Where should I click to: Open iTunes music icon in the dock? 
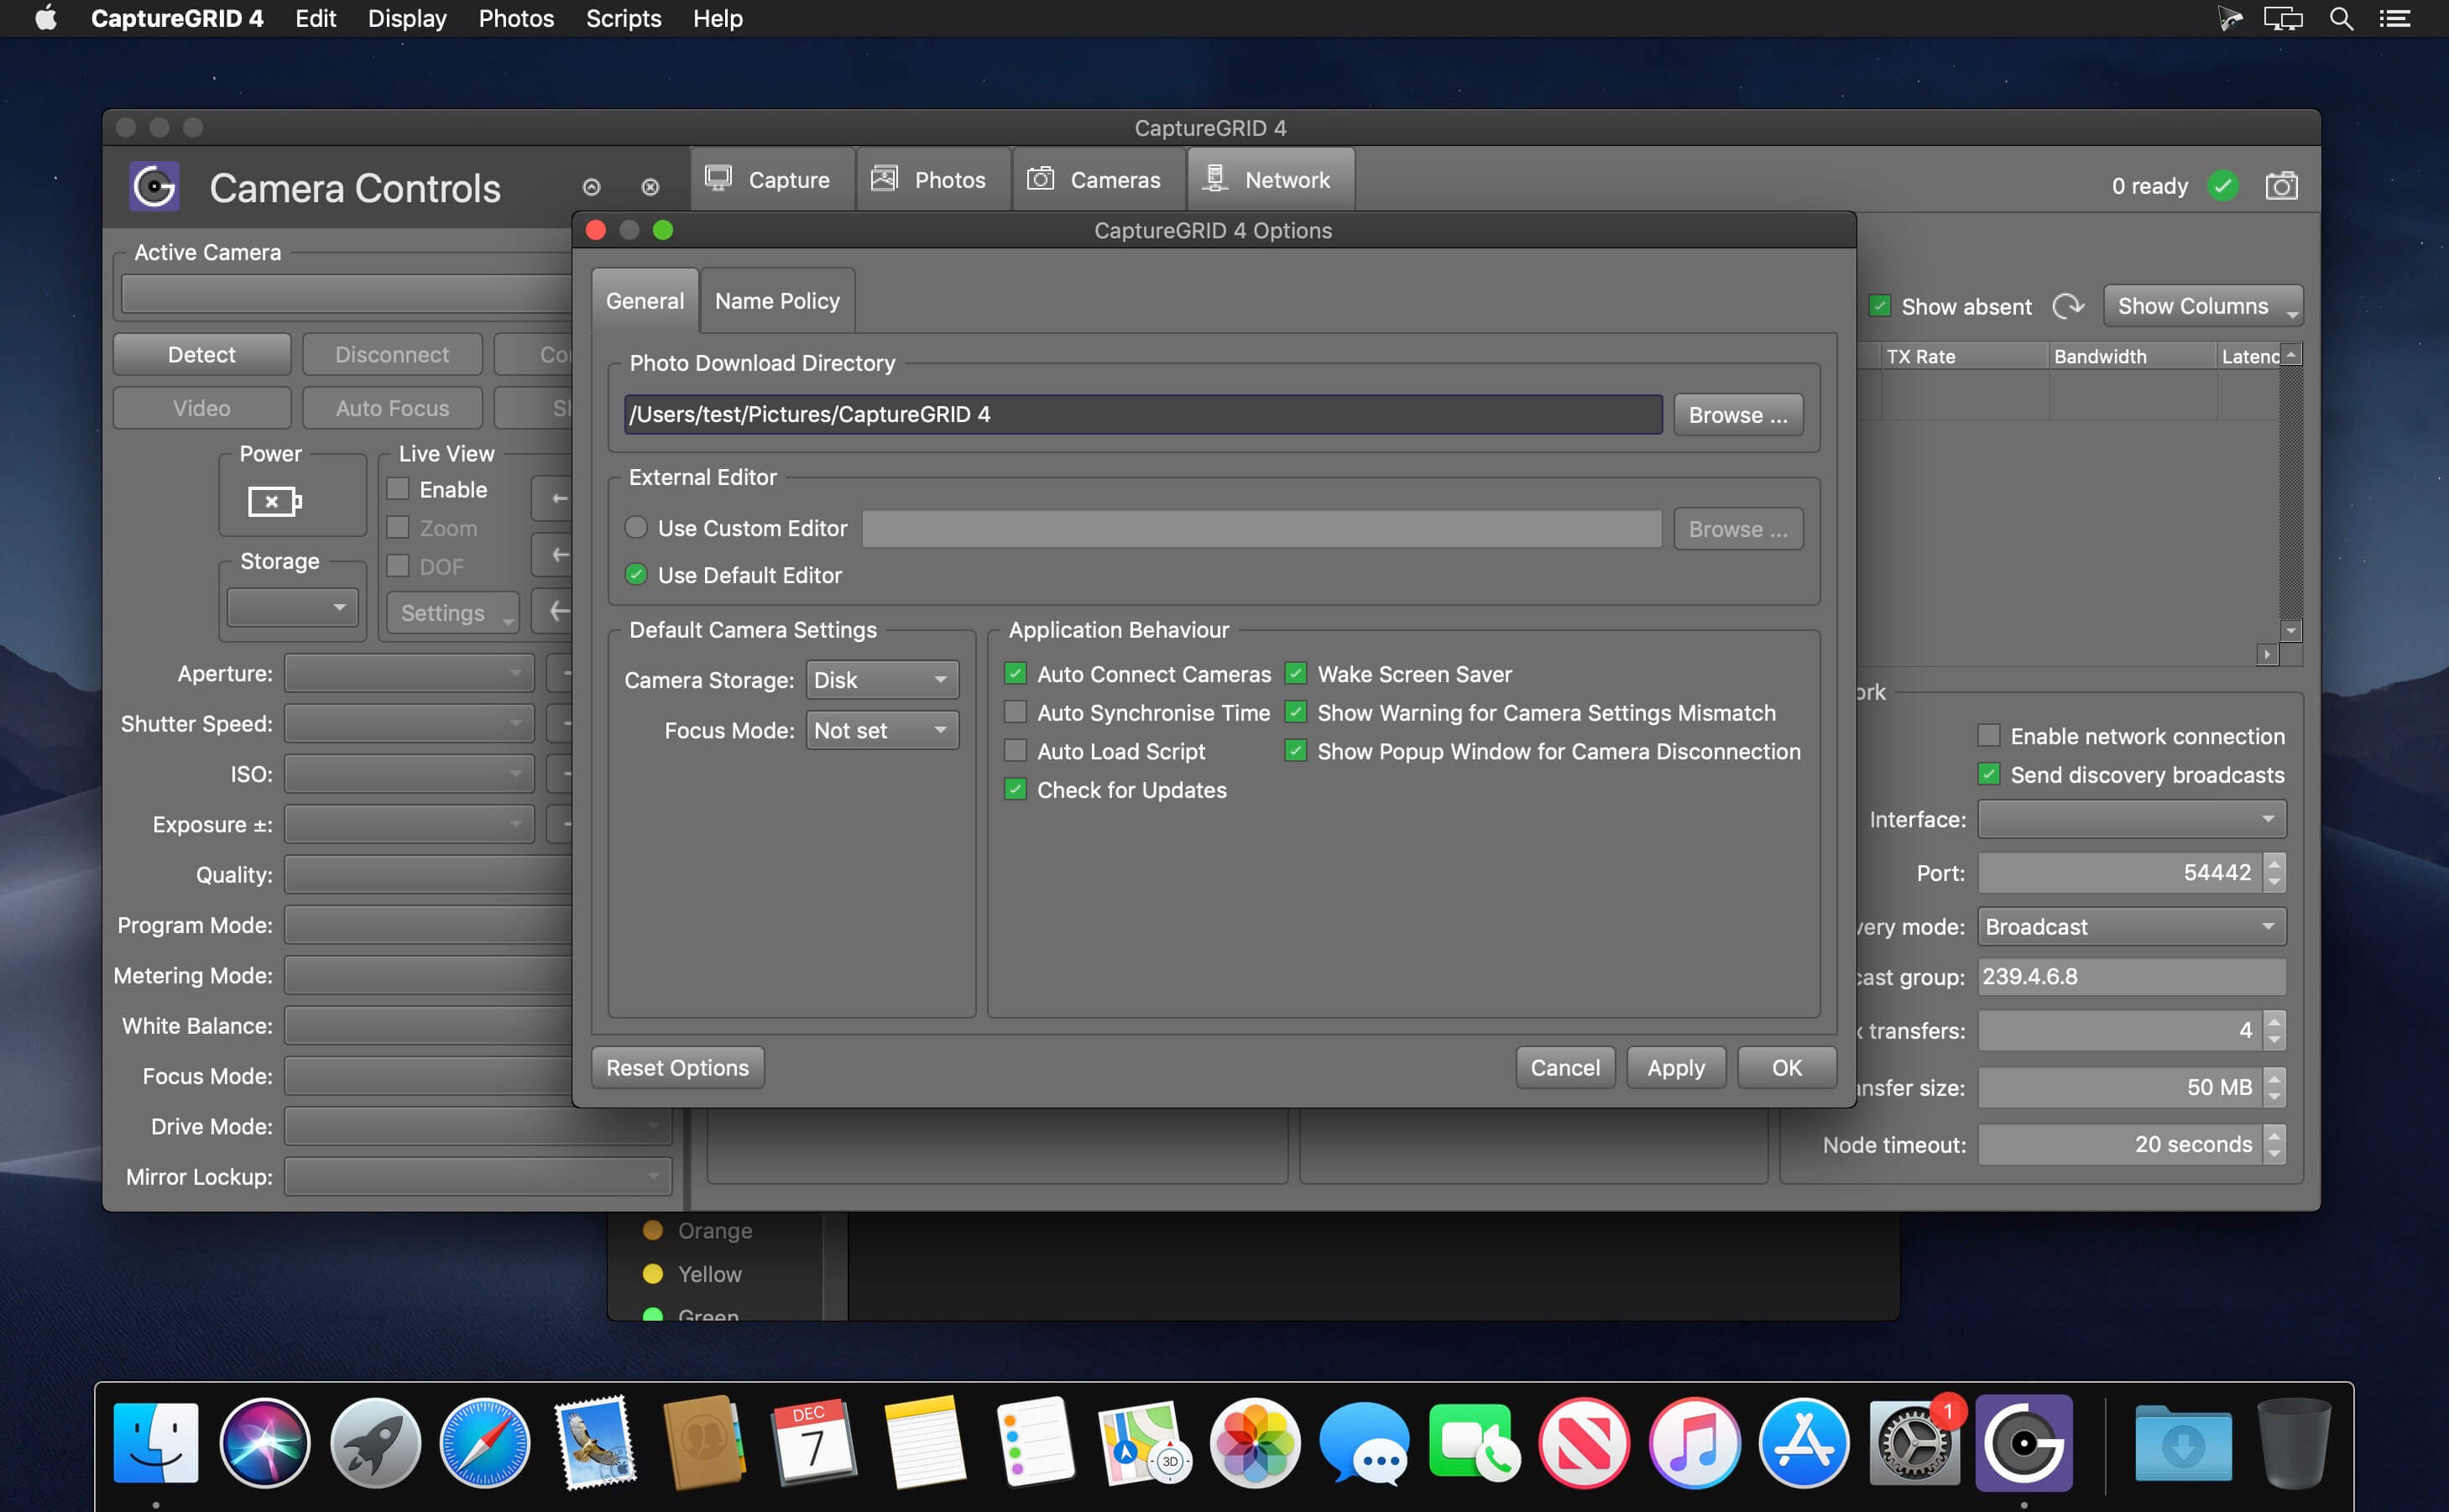click(1695, 1442)
